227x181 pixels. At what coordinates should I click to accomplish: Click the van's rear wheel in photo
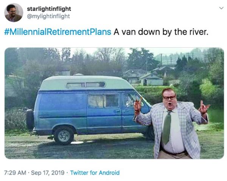click(x=64, y=136)
